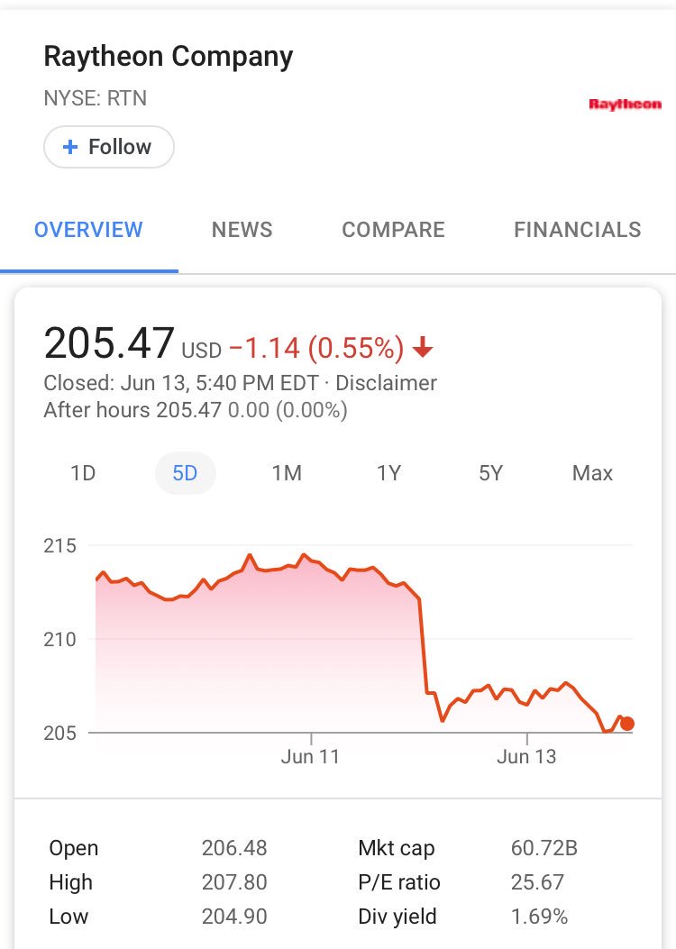Show the Max chart range
Image resolution: width=676 pixels, height=949 pixels.
tap(592, 472)
